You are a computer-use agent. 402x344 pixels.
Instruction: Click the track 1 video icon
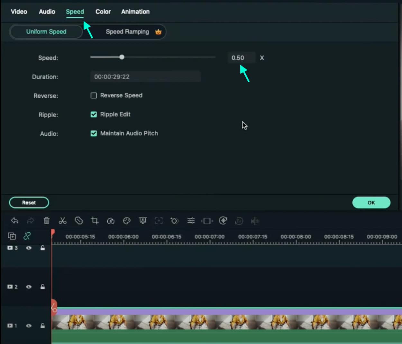pyautogui.click(x=10, y=326)
